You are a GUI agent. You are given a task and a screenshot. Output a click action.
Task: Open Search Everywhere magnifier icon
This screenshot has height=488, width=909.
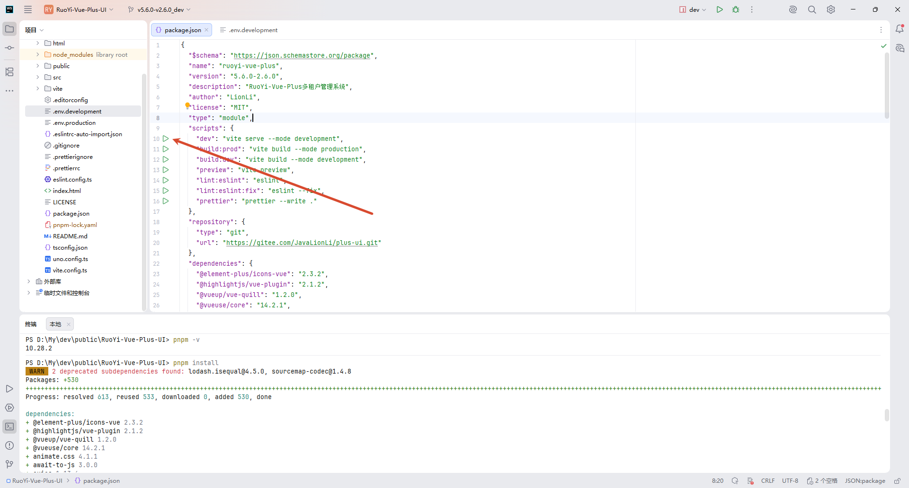(812, 9)
